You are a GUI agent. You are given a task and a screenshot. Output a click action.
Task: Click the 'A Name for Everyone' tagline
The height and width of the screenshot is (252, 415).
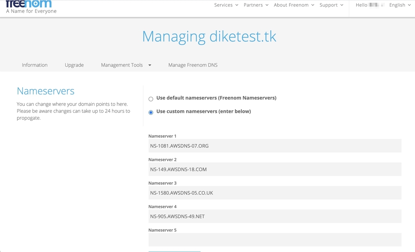[x=31, y=11]
